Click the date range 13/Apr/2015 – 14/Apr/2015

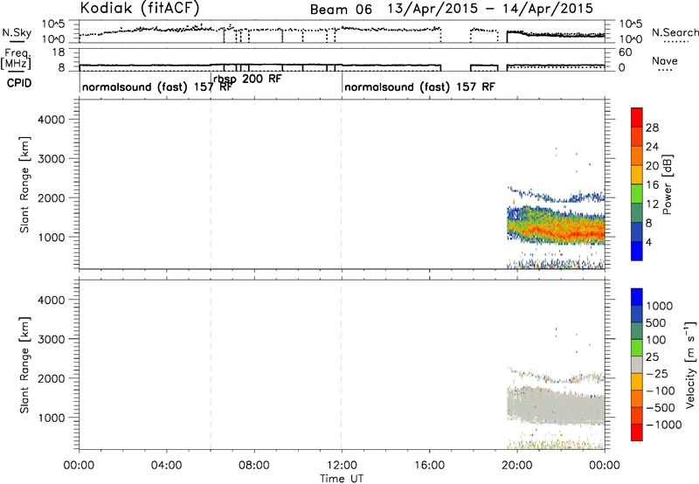490,9
